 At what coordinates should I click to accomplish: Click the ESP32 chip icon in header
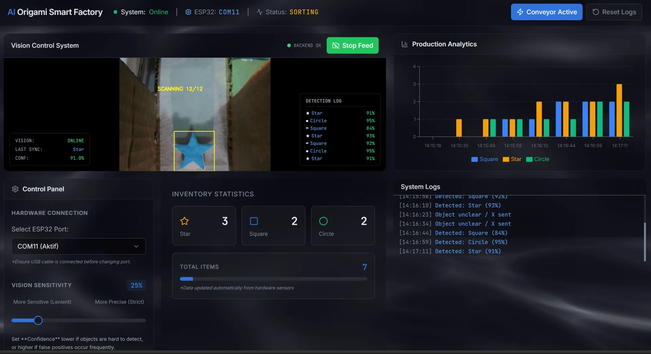pyautogui.click(x=188, y=12)
